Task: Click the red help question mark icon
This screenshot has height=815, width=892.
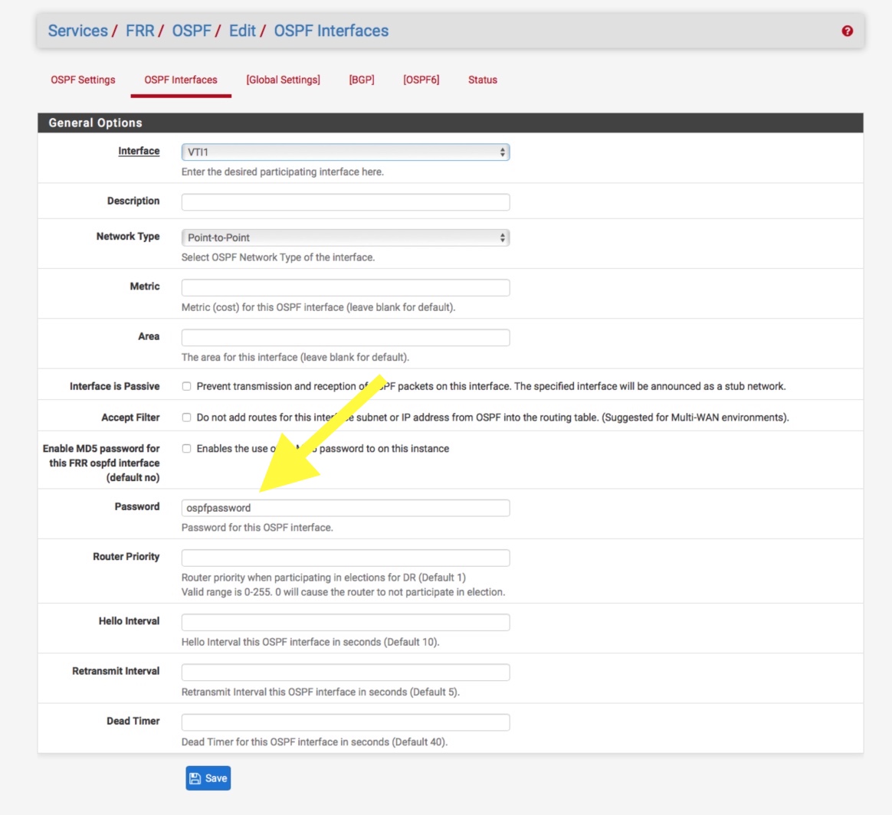Action: point(847,31)
